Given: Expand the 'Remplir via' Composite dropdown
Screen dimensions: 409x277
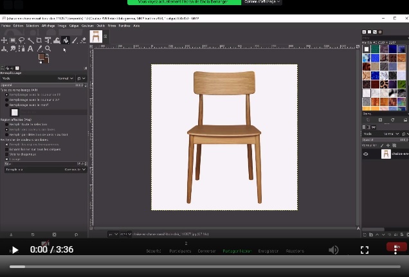Looking at the screenshot, I should coord(75,170).
